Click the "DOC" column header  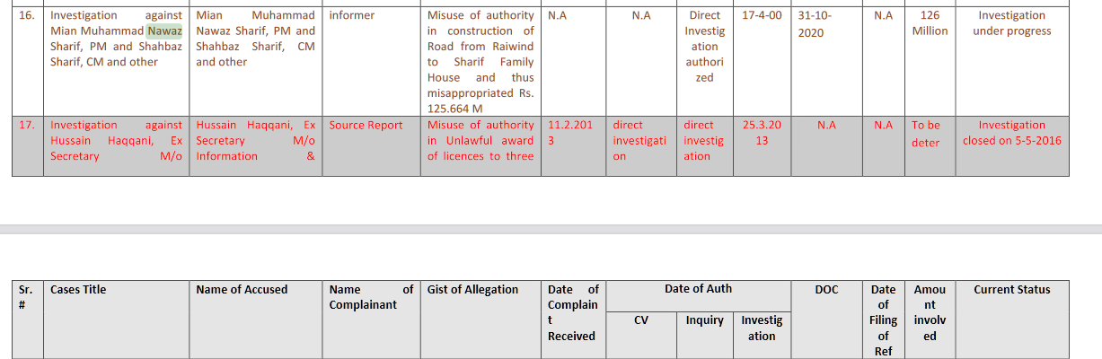[x=826, y=319]
